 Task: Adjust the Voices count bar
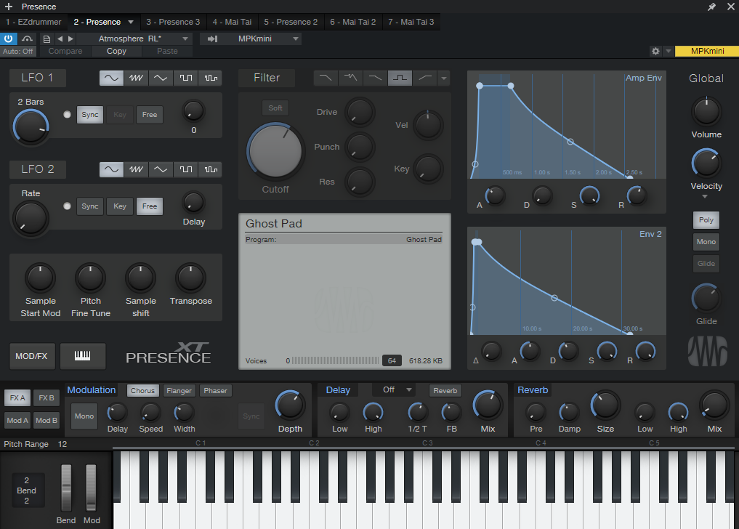tap(335, 360)
